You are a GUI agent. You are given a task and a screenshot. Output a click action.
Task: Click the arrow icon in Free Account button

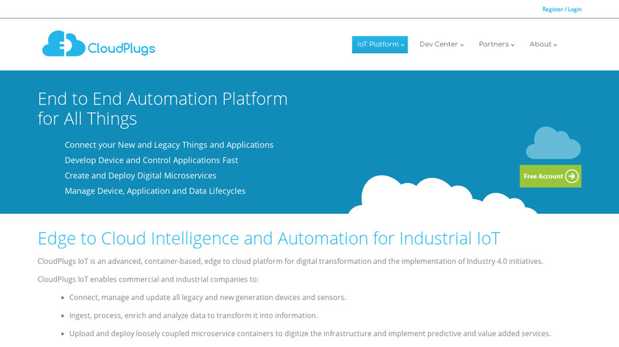572,176
